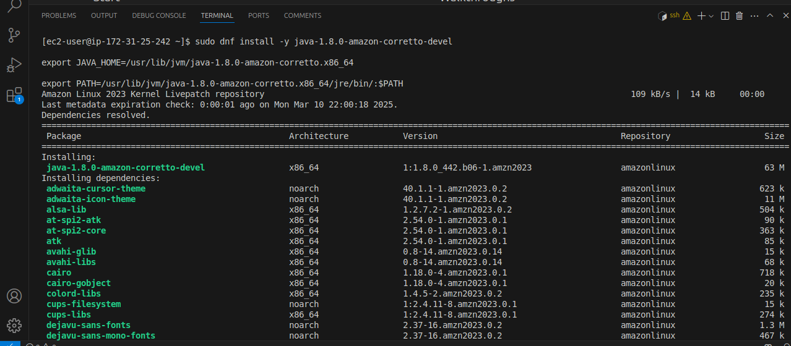This screenshot has width=791, height=346.
Task: Click the Package column header
Action: (64, 136)
